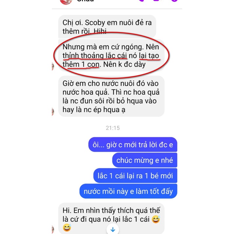Viewport: 234px width, 234px height.
Task: Select the 'chúc mừng e nhé' bubble
Action: (145, 160)
